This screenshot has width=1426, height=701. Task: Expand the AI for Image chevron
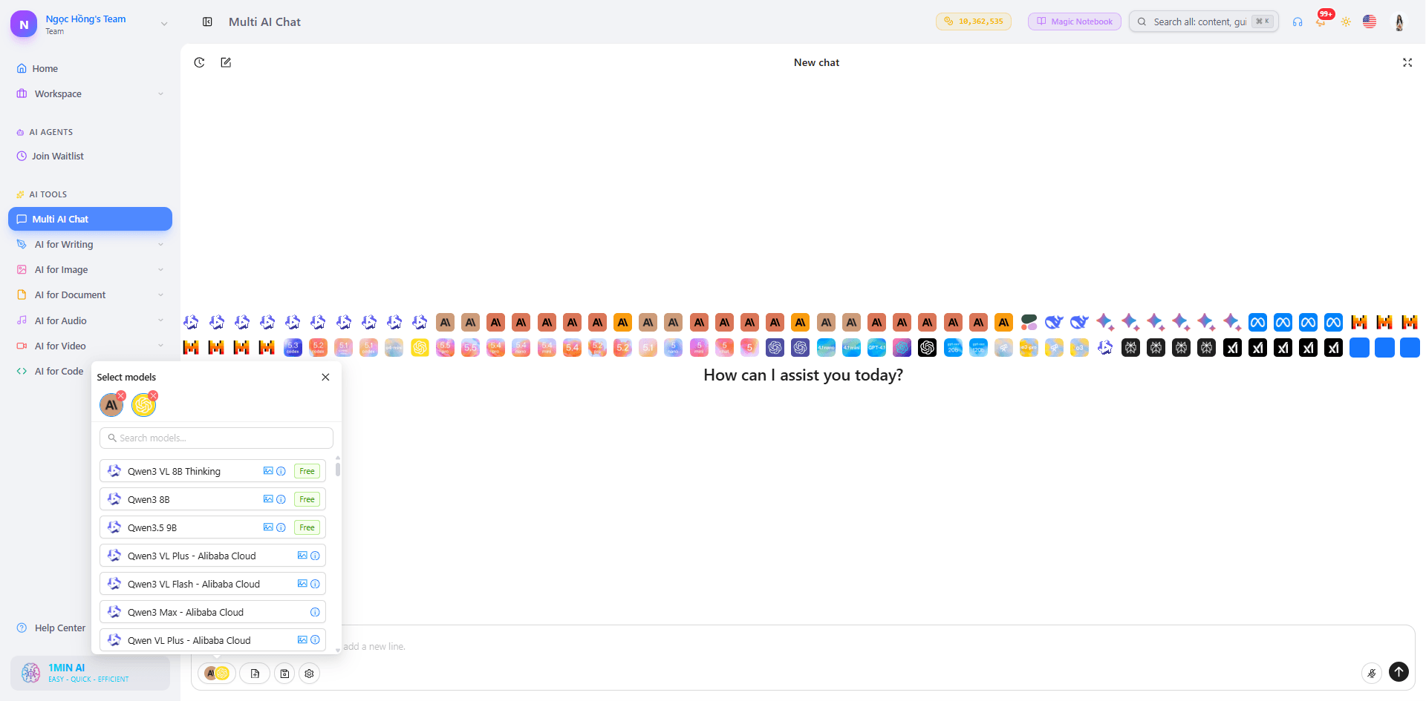click(160, 269)
